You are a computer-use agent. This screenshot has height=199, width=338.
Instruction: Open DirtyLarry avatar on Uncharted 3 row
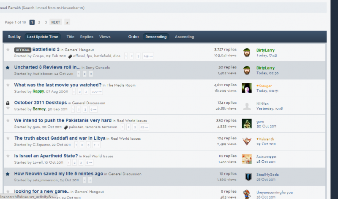click(x=247, y=70)
